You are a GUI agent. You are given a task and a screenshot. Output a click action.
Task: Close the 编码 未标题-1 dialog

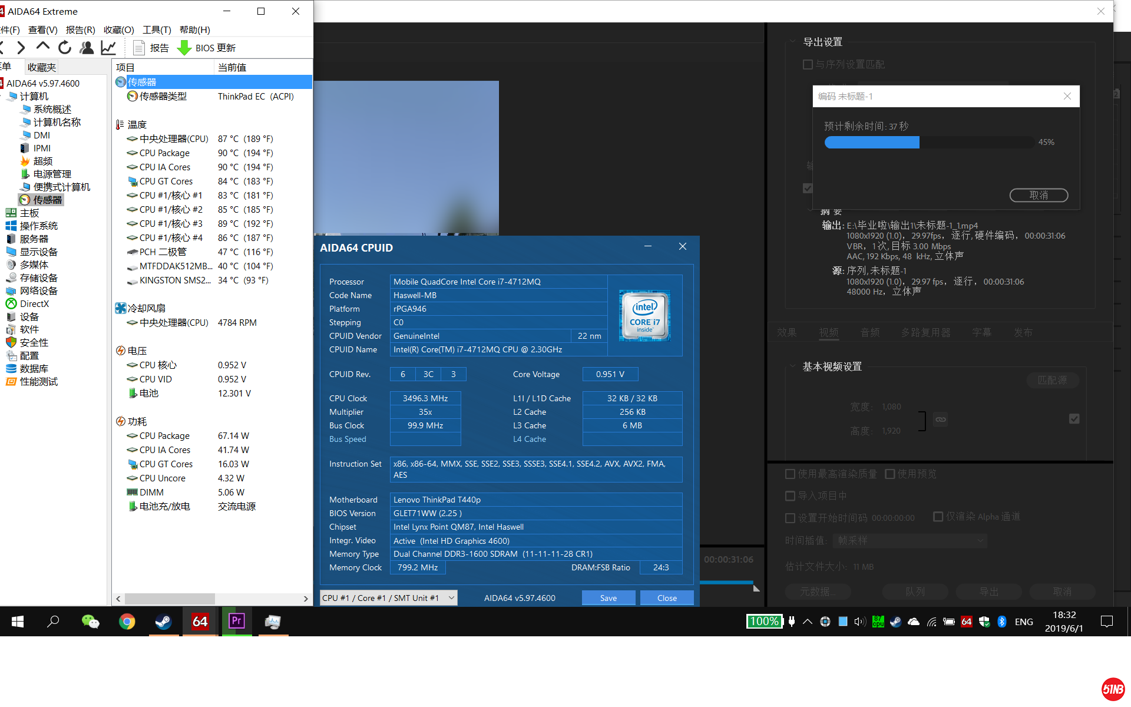pos(1067,96)
